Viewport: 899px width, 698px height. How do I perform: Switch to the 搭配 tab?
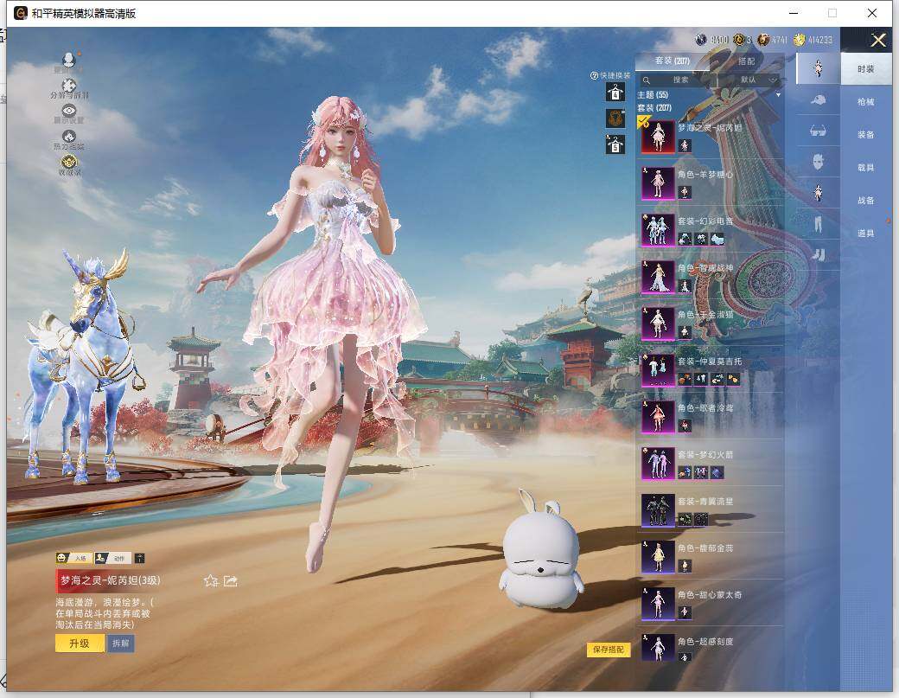[x=746, y=61]
